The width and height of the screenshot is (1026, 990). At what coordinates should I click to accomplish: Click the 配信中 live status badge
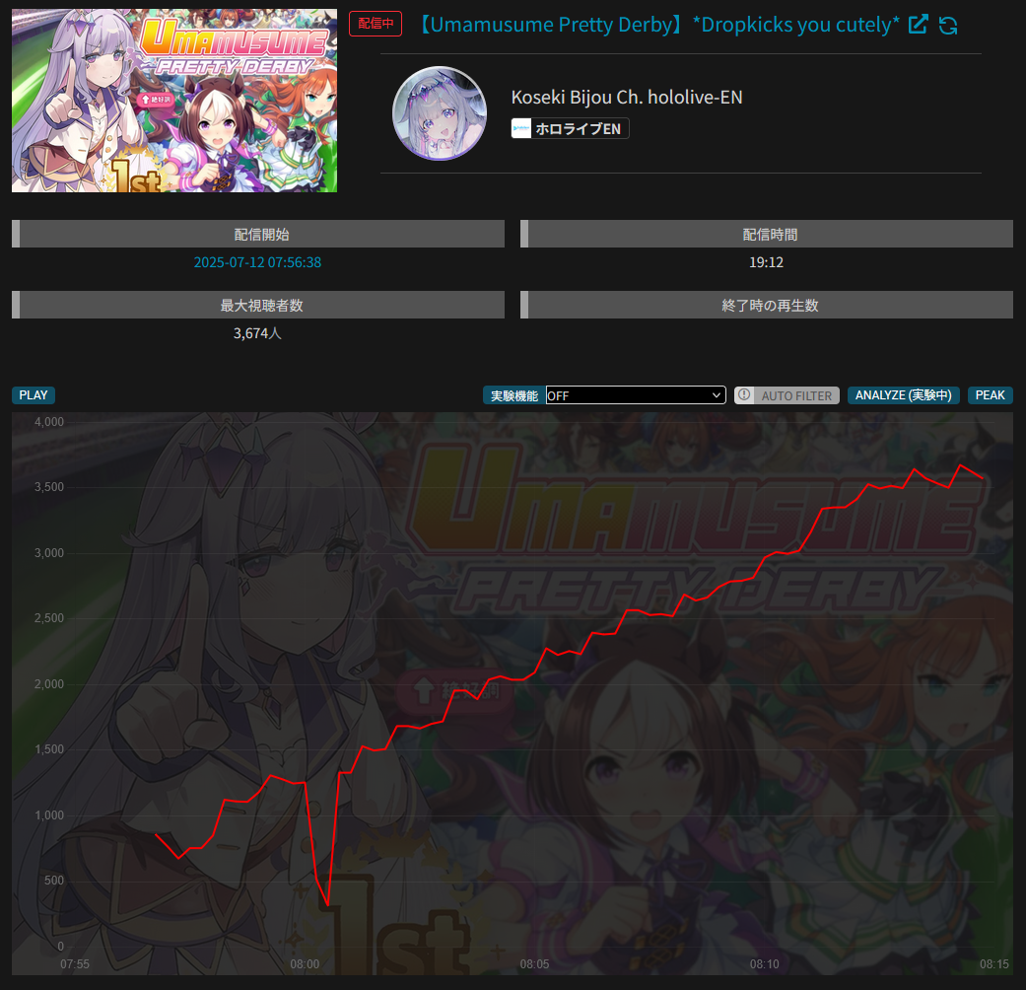tap(376, 24)
